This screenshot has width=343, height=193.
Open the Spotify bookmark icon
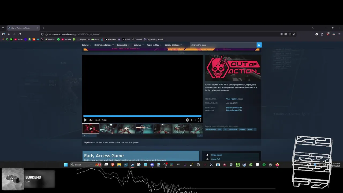point(58,39)
